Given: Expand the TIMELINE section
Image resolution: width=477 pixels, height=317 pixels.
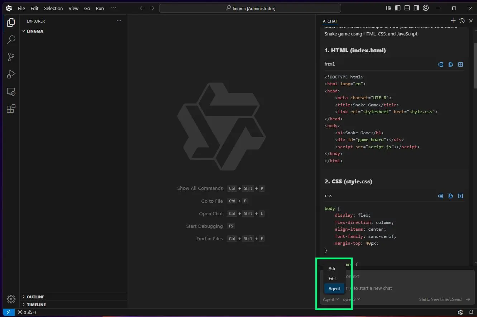Looking at the screenshot, I should pos(36,305).
